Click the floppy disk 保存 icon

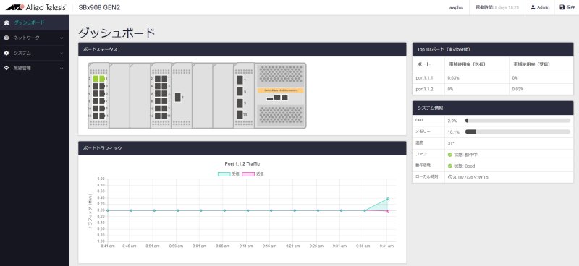[x=562, y=7]
